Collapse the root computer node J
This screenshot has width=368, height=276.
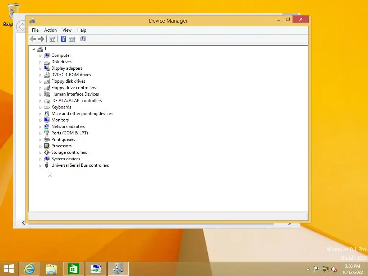coord(33,49)
